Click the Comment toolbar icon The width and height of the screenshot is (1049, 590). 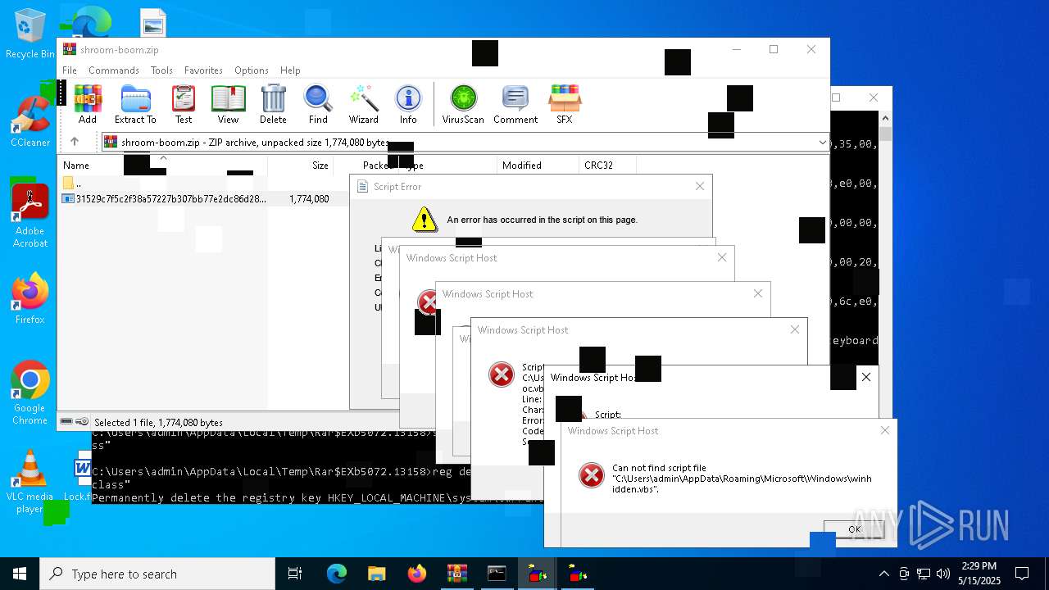515,104
